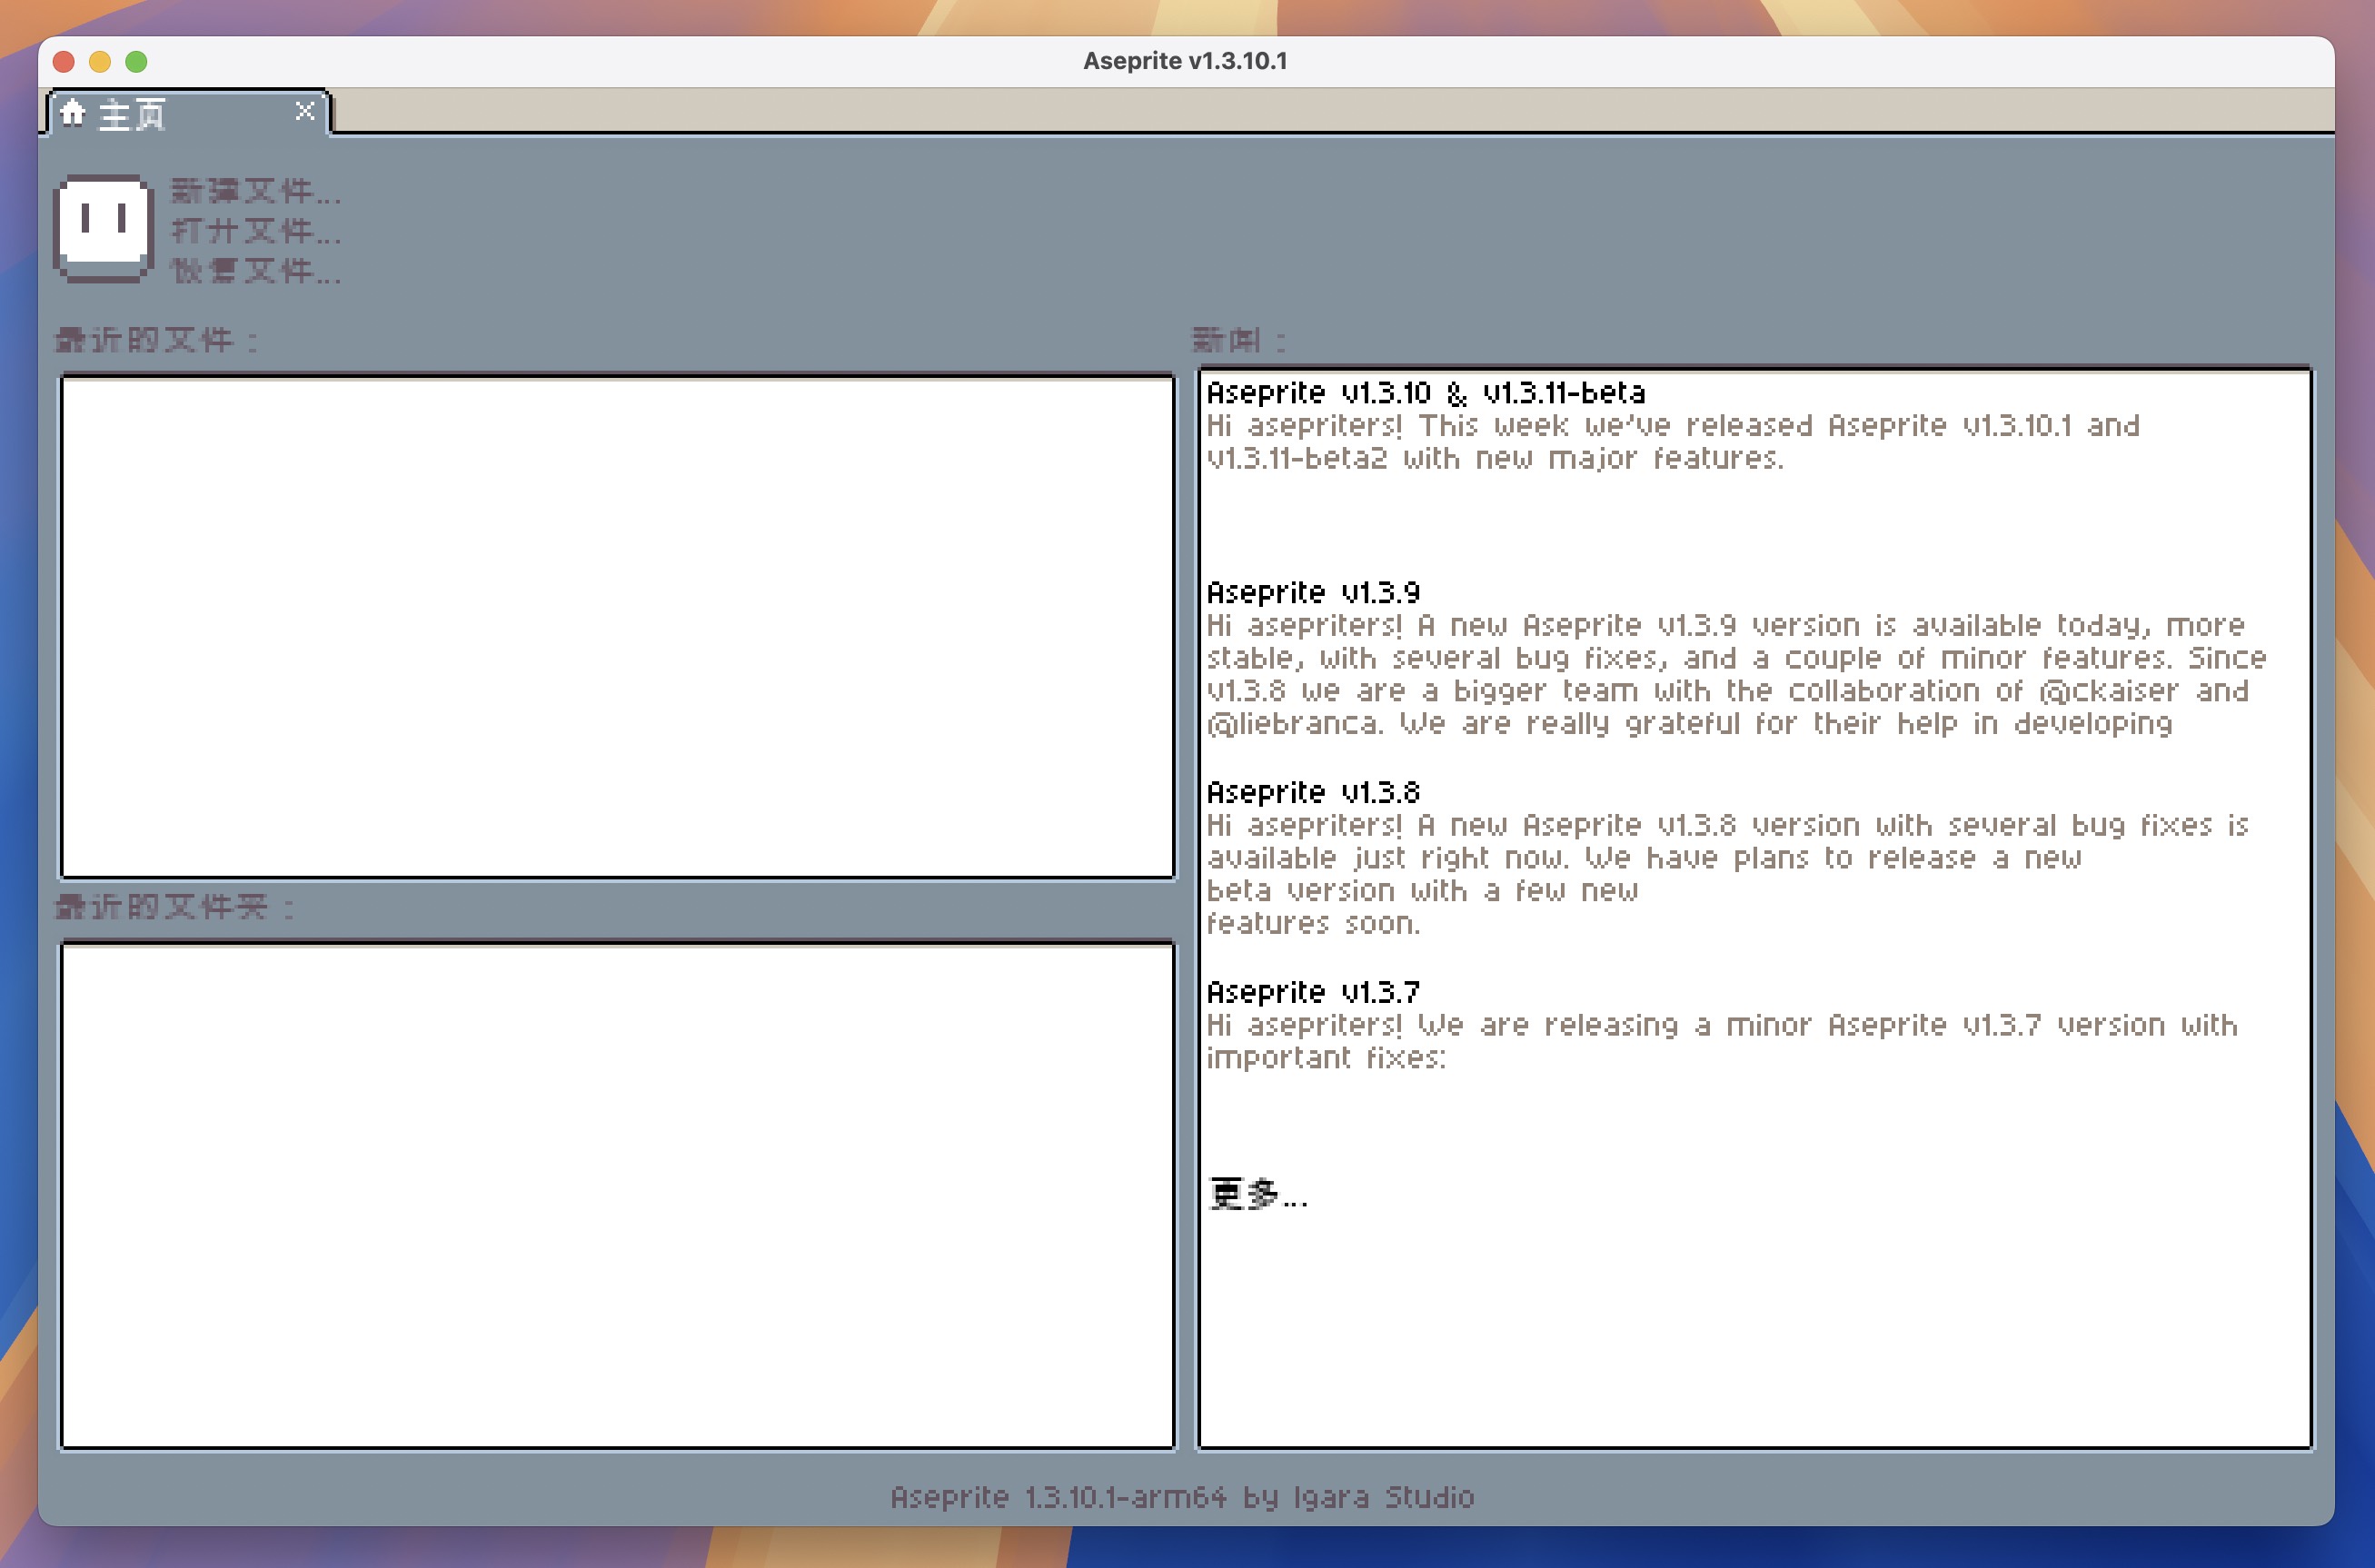
Task: Click the 'important fixes:' news text
Action: pyautogui.click(x=1326, y=1058)
